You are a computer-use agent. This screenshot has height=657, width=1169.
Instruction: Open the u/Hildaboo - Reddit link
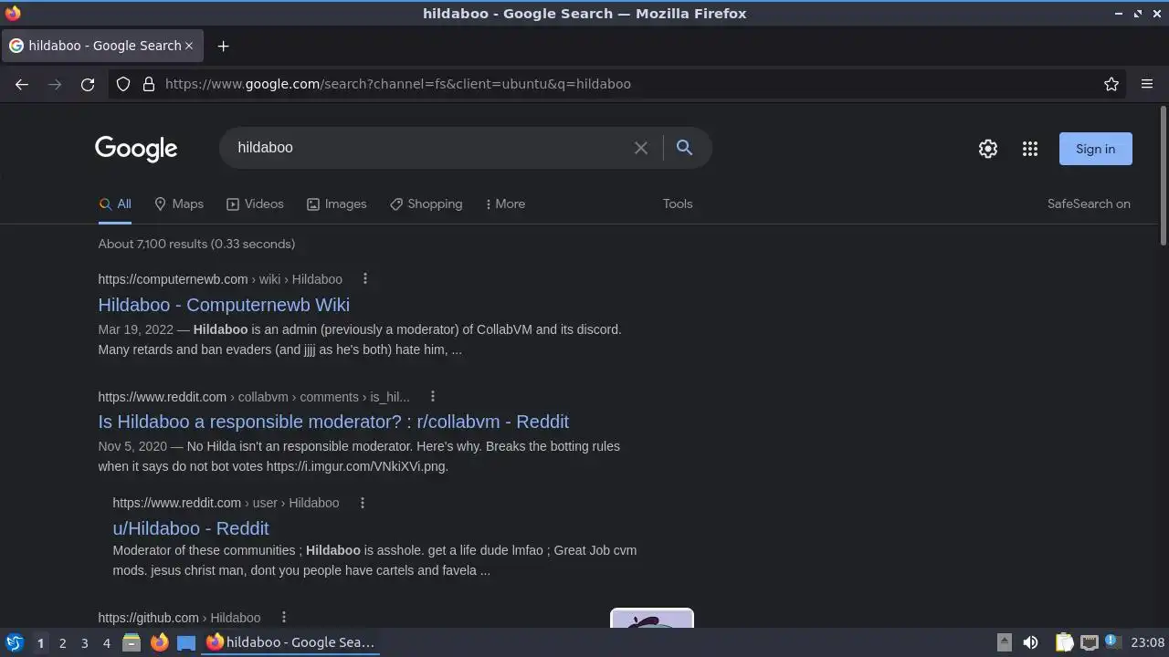click(191, 528)
